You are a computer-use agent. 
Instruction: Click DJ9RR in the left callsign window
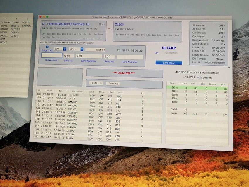(x=26, y=23)
